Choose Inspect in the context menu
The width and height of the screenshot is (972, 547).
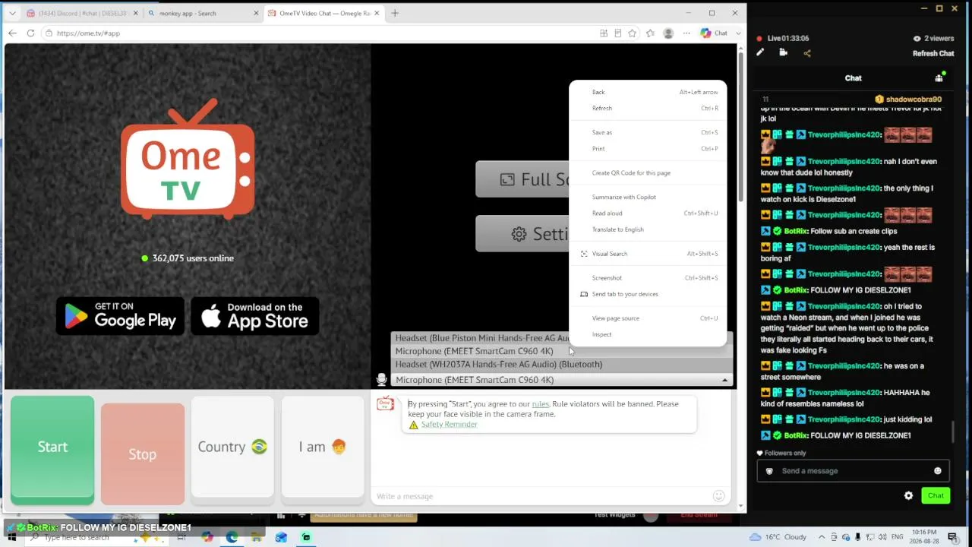[x=648, y=334]
